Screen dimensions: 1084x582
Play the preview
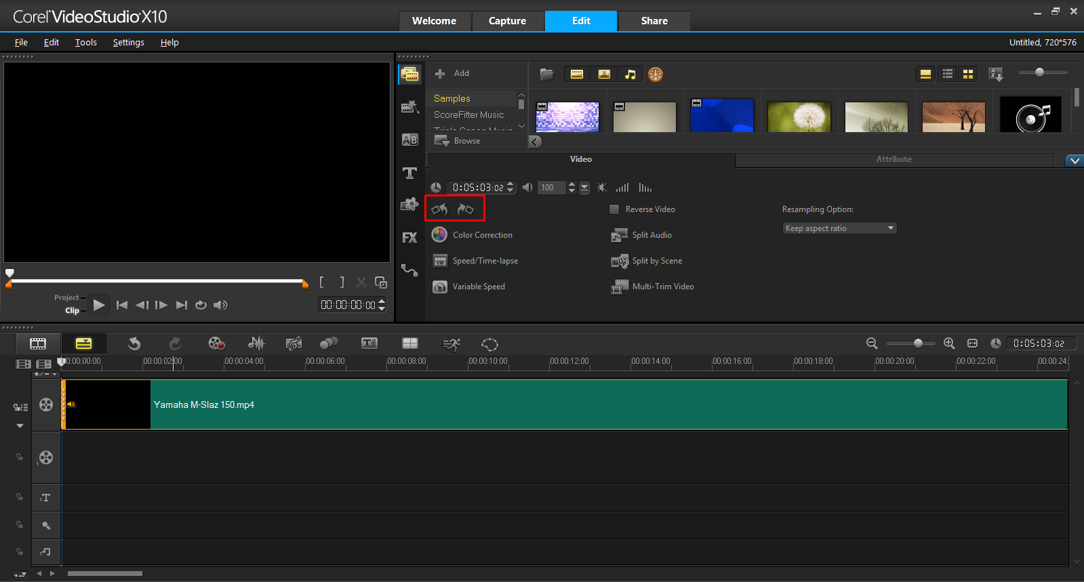pyautogui.click(x=99, y=305)
